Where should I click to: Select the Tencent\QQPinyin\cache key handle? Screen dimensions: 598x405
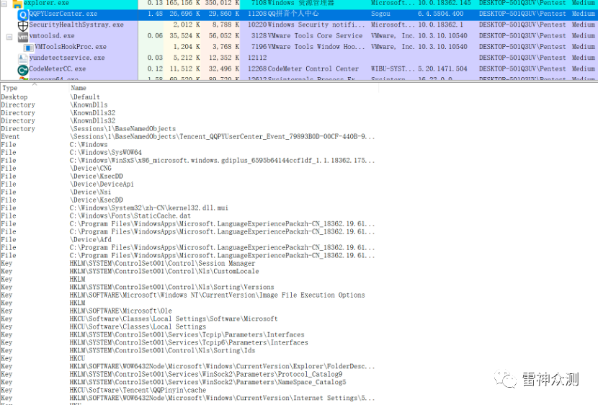(138, 390)
